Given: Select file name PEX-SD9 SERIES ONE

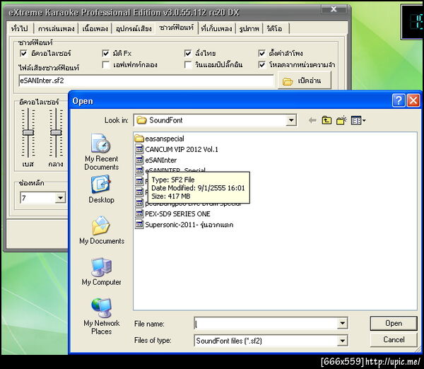Looking at the screenshot, I should coord(177,213).
